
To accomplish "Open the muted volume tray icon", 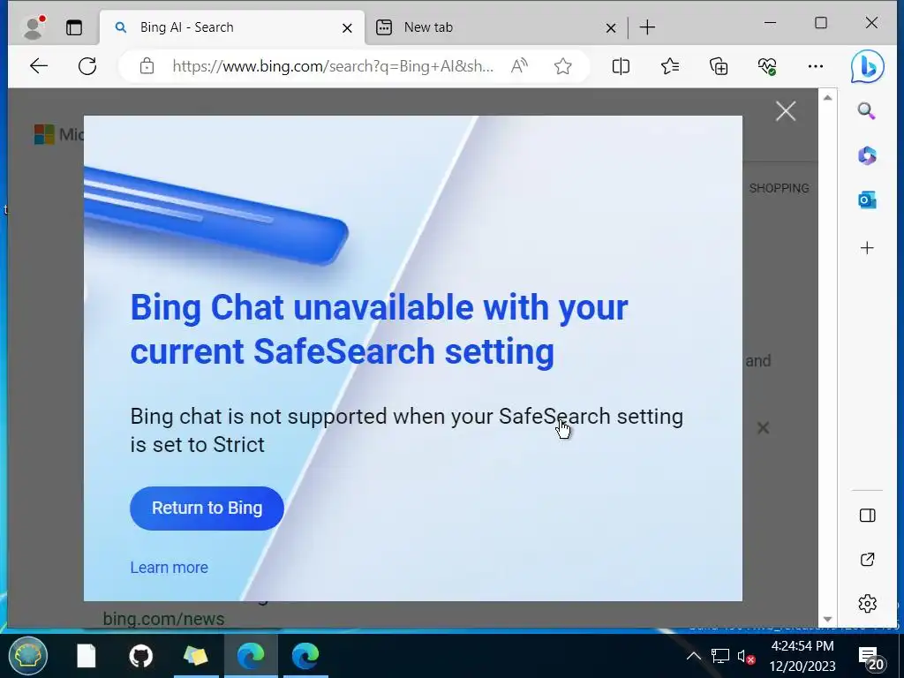I will 746,657.
